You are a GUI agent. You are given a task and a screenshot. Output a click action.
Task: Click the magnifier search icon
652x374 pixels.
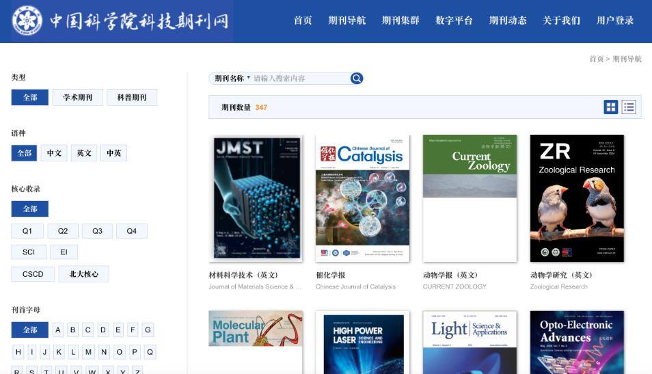(356, 78)
